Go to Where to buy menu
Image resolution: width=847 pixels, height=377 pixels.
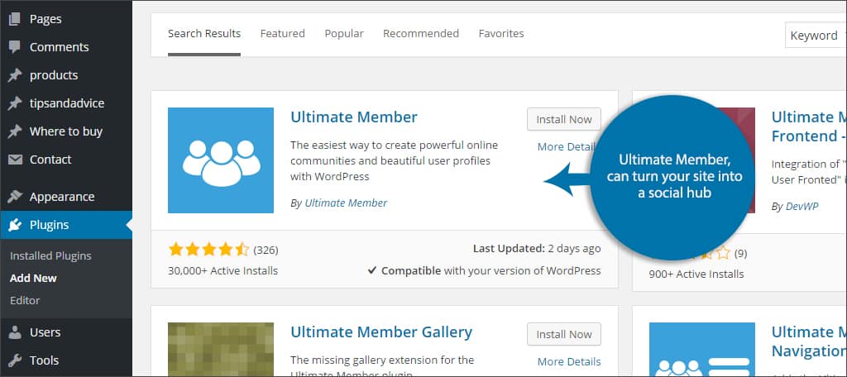pyautogui.click(x=66, y=131)
